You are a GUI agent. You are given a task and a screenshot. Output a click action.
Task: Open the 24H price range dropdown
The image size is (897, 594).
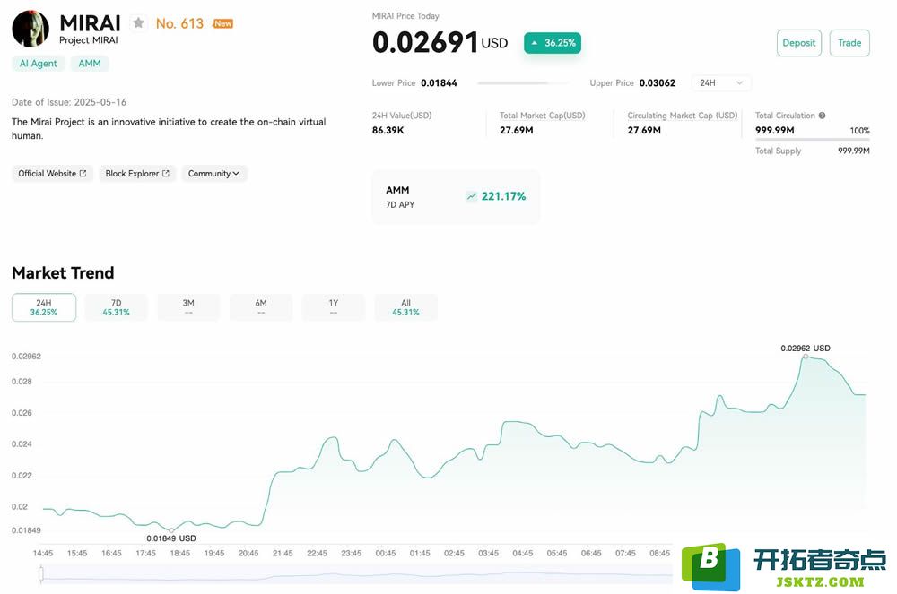coord(721,82)
